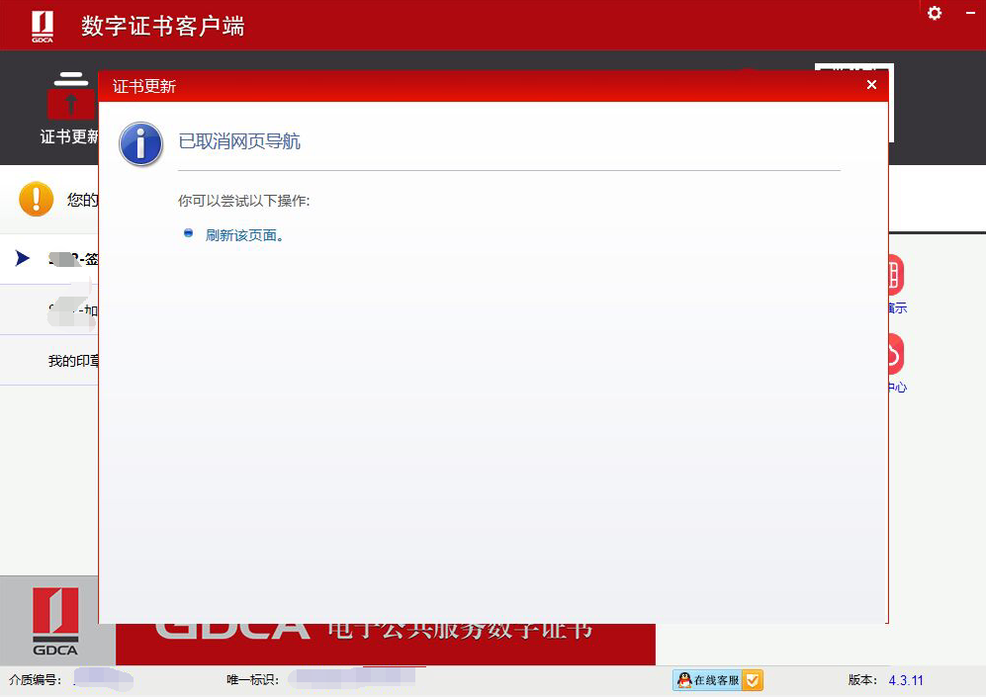The height and width of the screenshot is (697, 986).
Task: Select the encryption certificate sidebar entry
Action: coord(67,309)
